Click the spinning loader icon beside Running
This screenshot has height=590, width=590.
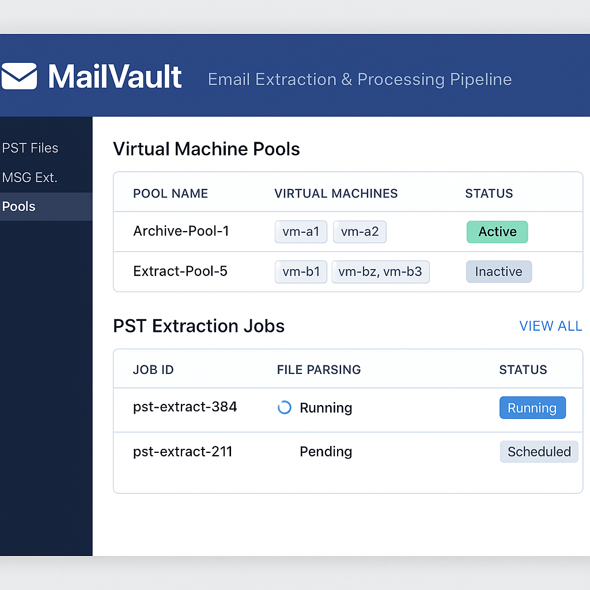(284, 407)
